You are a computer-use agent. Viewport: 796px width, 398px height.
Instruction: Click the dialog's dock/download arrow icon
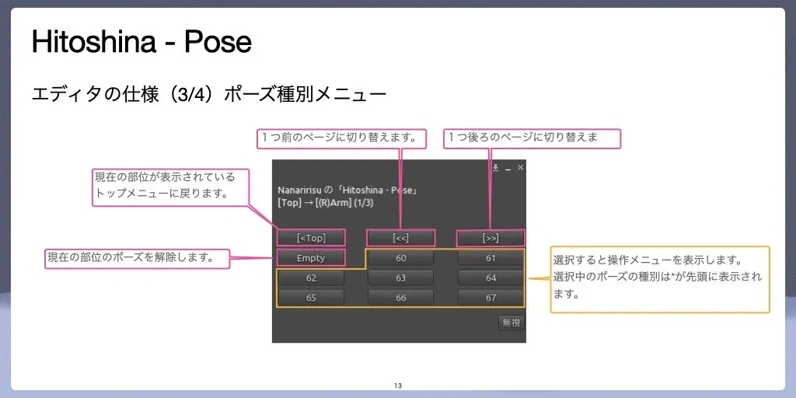point(495,168)
